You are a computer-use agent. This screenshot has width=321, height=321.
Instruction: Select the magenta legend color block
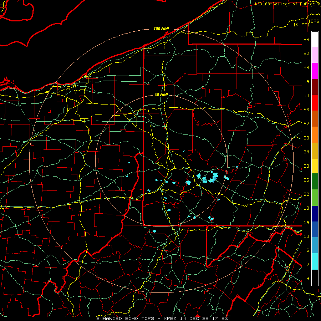(315, 71)
